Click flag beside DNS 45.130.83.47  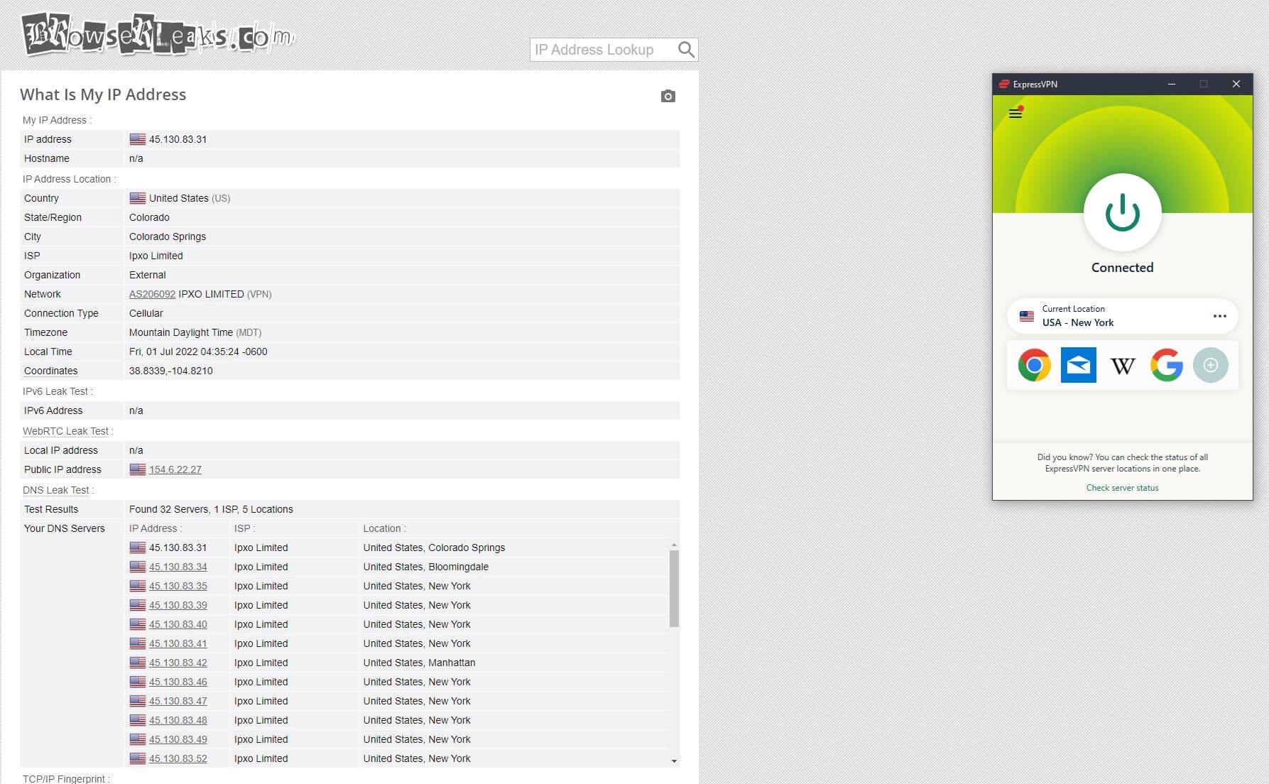138,701
